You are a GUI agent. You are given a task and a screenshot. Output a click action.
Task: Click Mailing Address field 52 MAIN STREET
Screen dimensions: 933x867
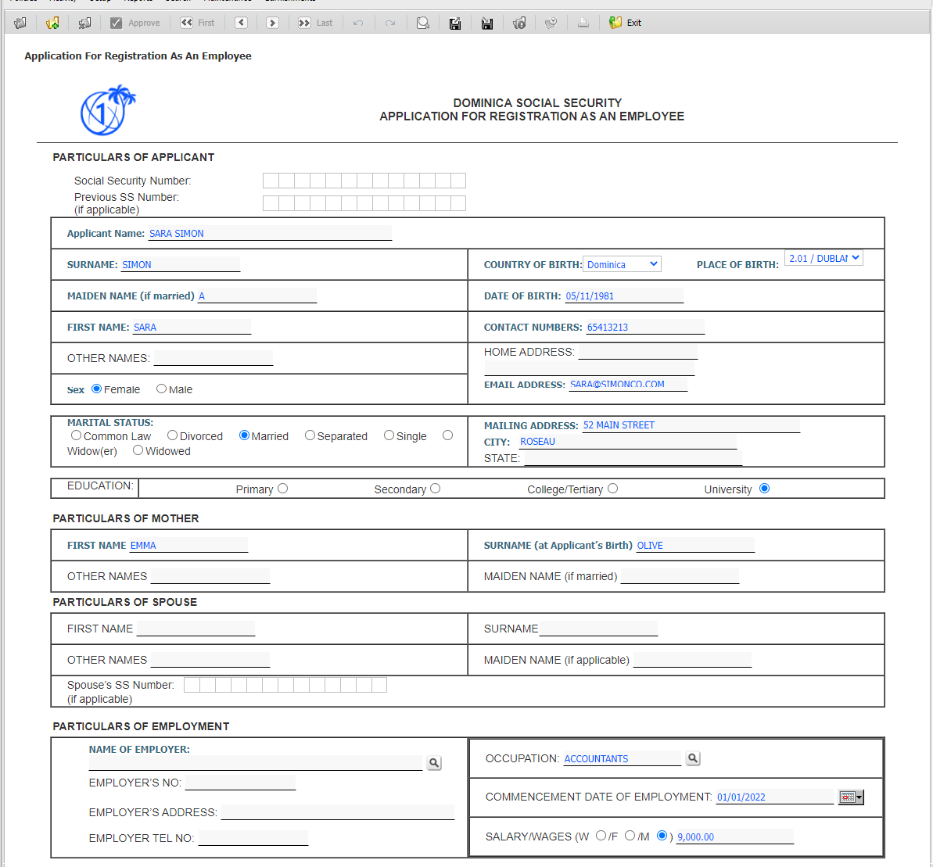691,425
